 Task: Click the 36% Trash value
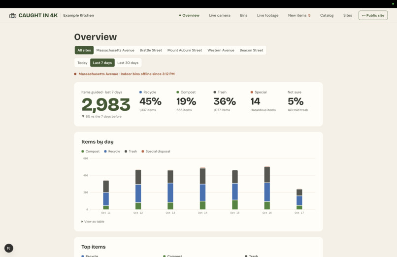click(x=225, y=101)
